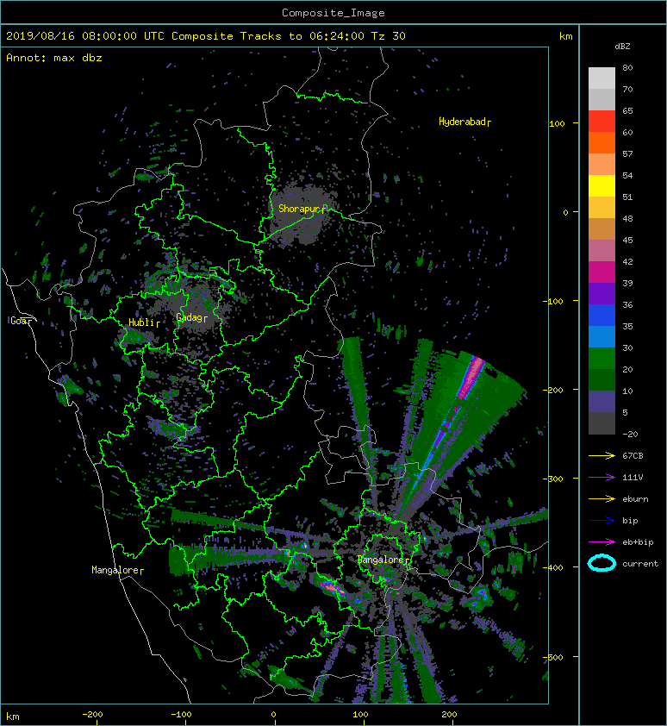Click the gray echo cluster around Shorapur

pyautogui.click(x=300, y=216)
